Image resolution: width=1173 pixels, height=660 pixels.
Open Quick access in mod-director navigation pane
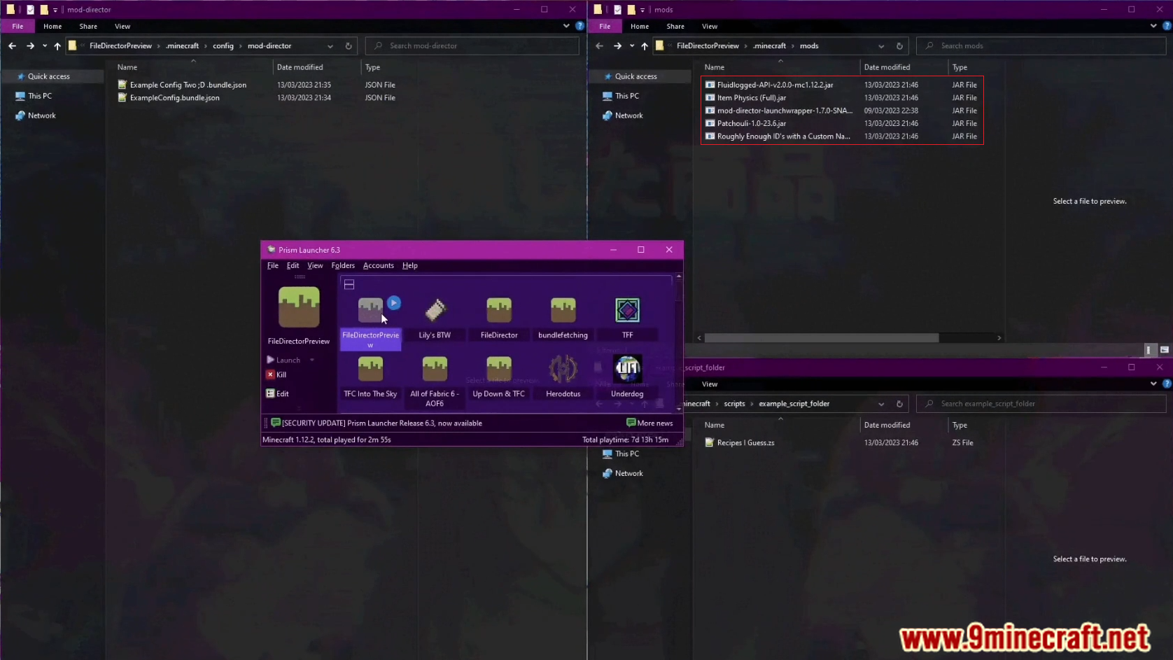48,76
